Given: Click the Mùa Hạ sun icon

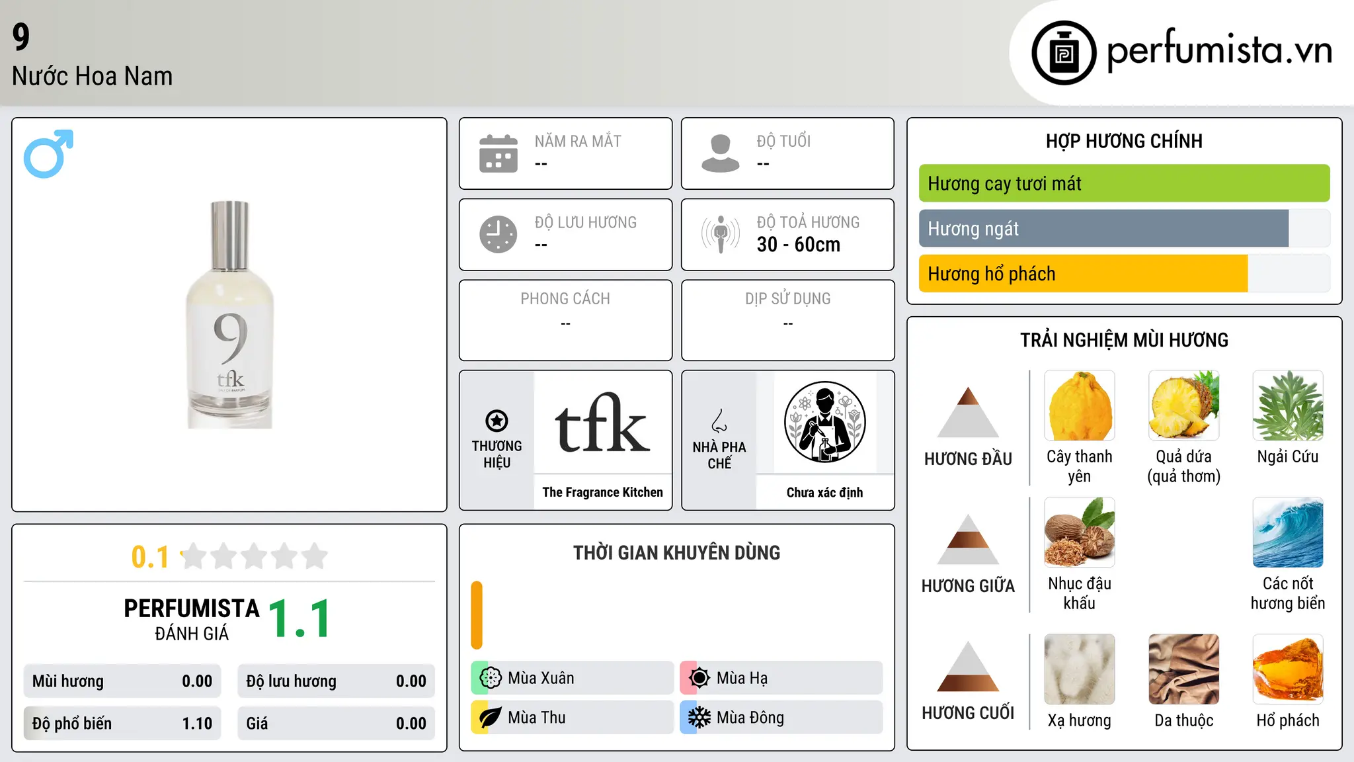Looking at the screenshot, I should click(699, 678).
